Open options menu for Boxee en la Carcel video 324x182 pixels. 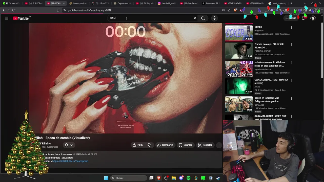coord(291,98)
